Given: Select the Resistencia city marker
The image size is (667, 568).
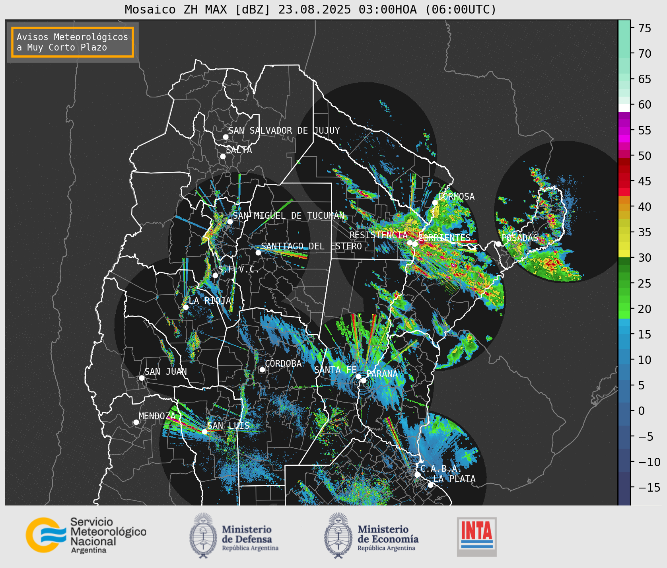Looking at the screenshot, I should coord(410,243).
